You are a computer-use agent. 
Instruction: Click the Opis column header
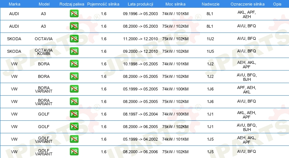click(277, 4)
